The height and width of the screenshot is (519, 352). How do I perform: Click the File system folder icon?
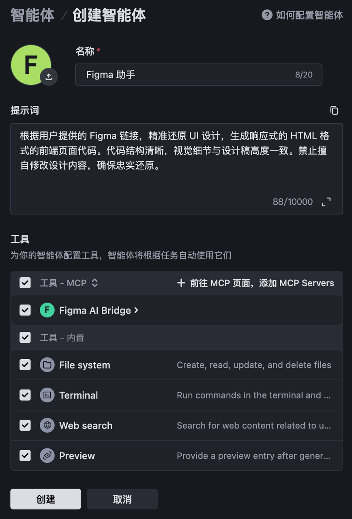click(x=47, y=365)
